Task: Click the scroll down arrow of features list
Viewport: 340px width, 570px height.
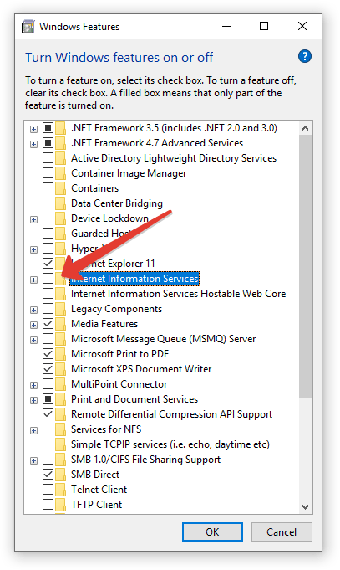Action: click(305, 506)
